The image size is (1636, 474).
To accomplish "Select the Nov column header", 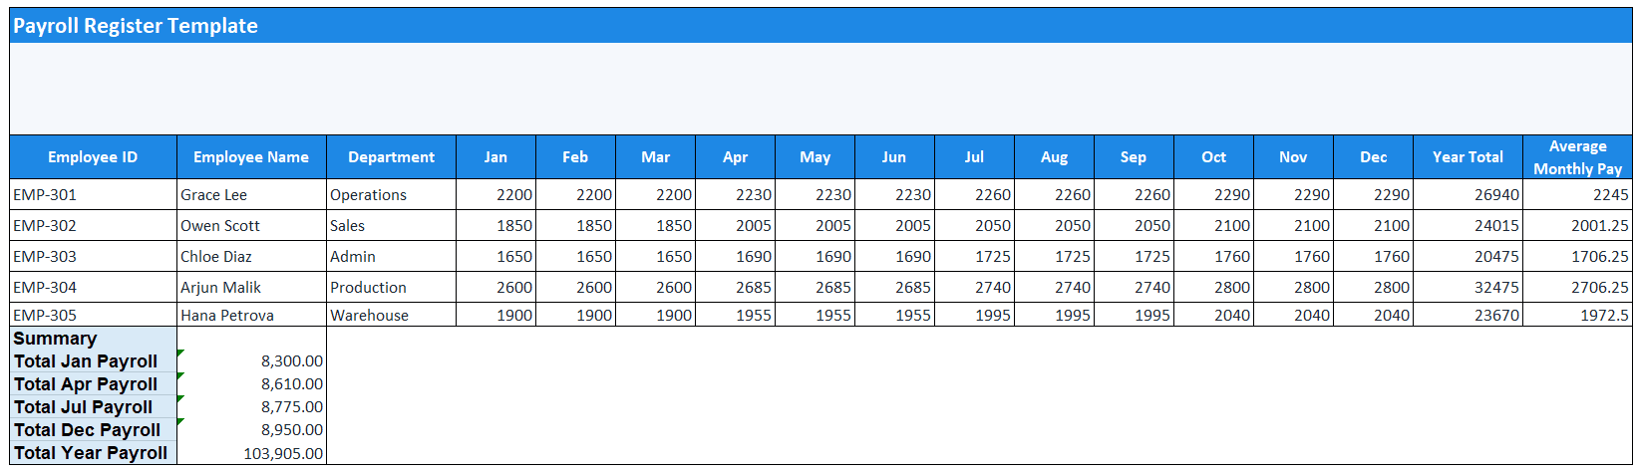I will coord(1293,157).
